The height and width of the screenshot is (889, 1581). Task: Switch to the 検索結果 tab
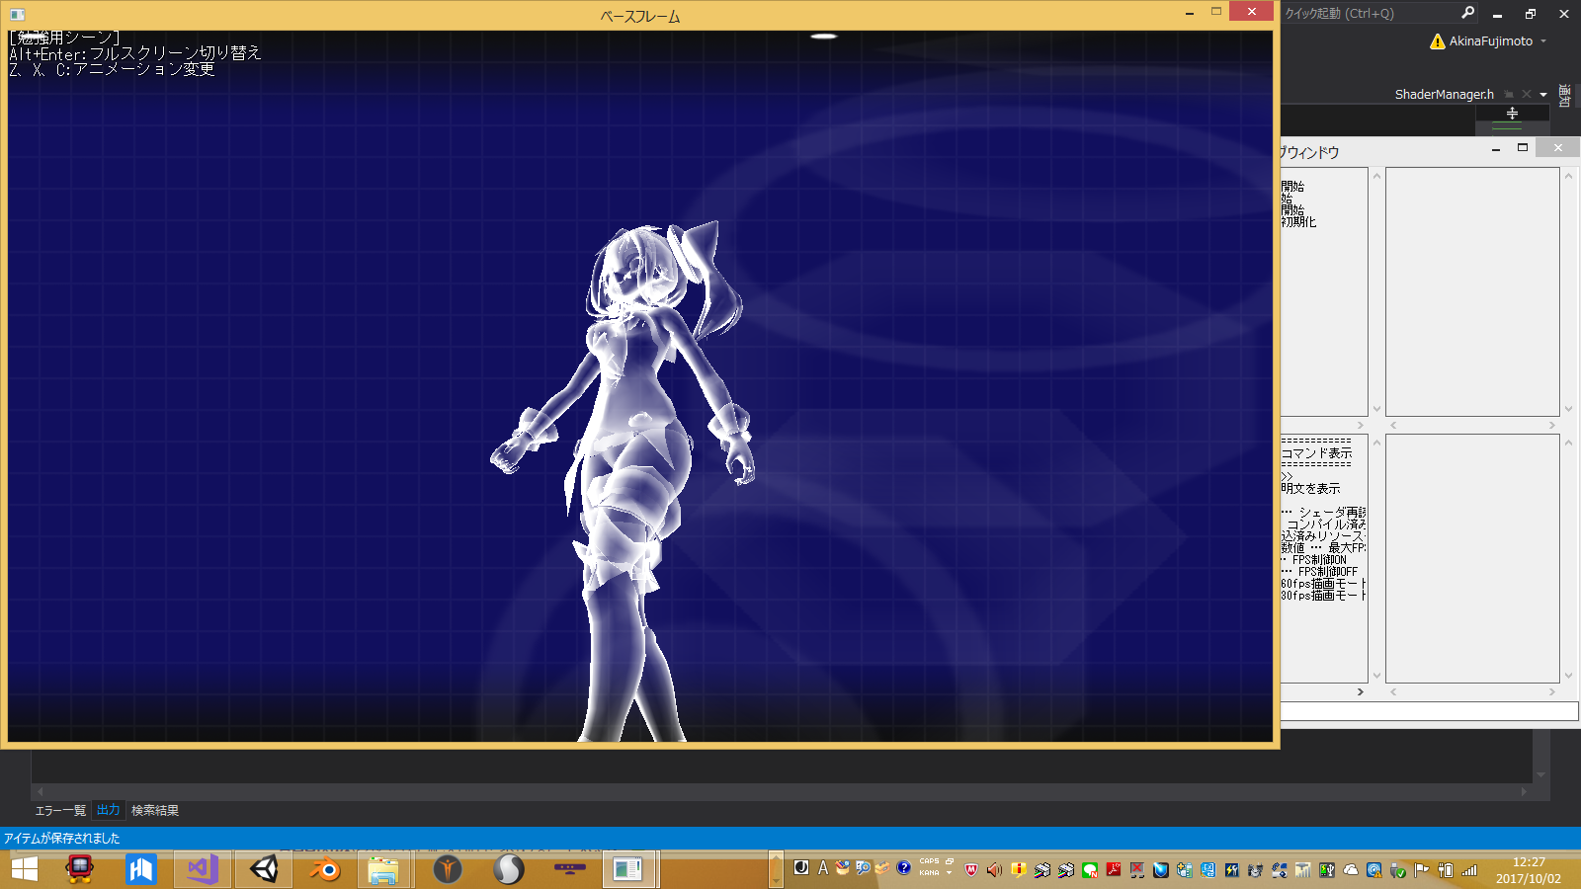[x=155, y=811]
